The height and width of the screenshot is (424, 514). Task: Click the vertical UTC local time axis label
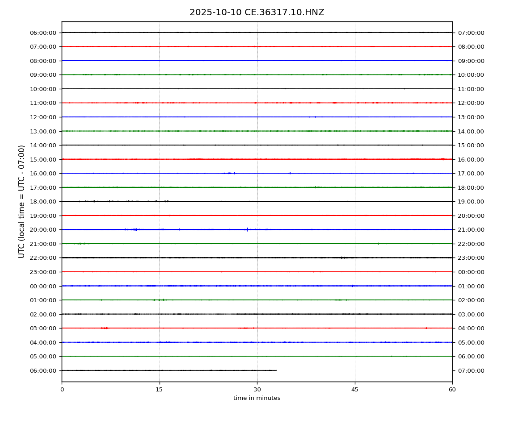22,201
